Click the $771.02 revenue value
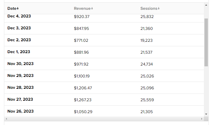The width and height of the screenshot is (210, 125). [x=81, y=40]
